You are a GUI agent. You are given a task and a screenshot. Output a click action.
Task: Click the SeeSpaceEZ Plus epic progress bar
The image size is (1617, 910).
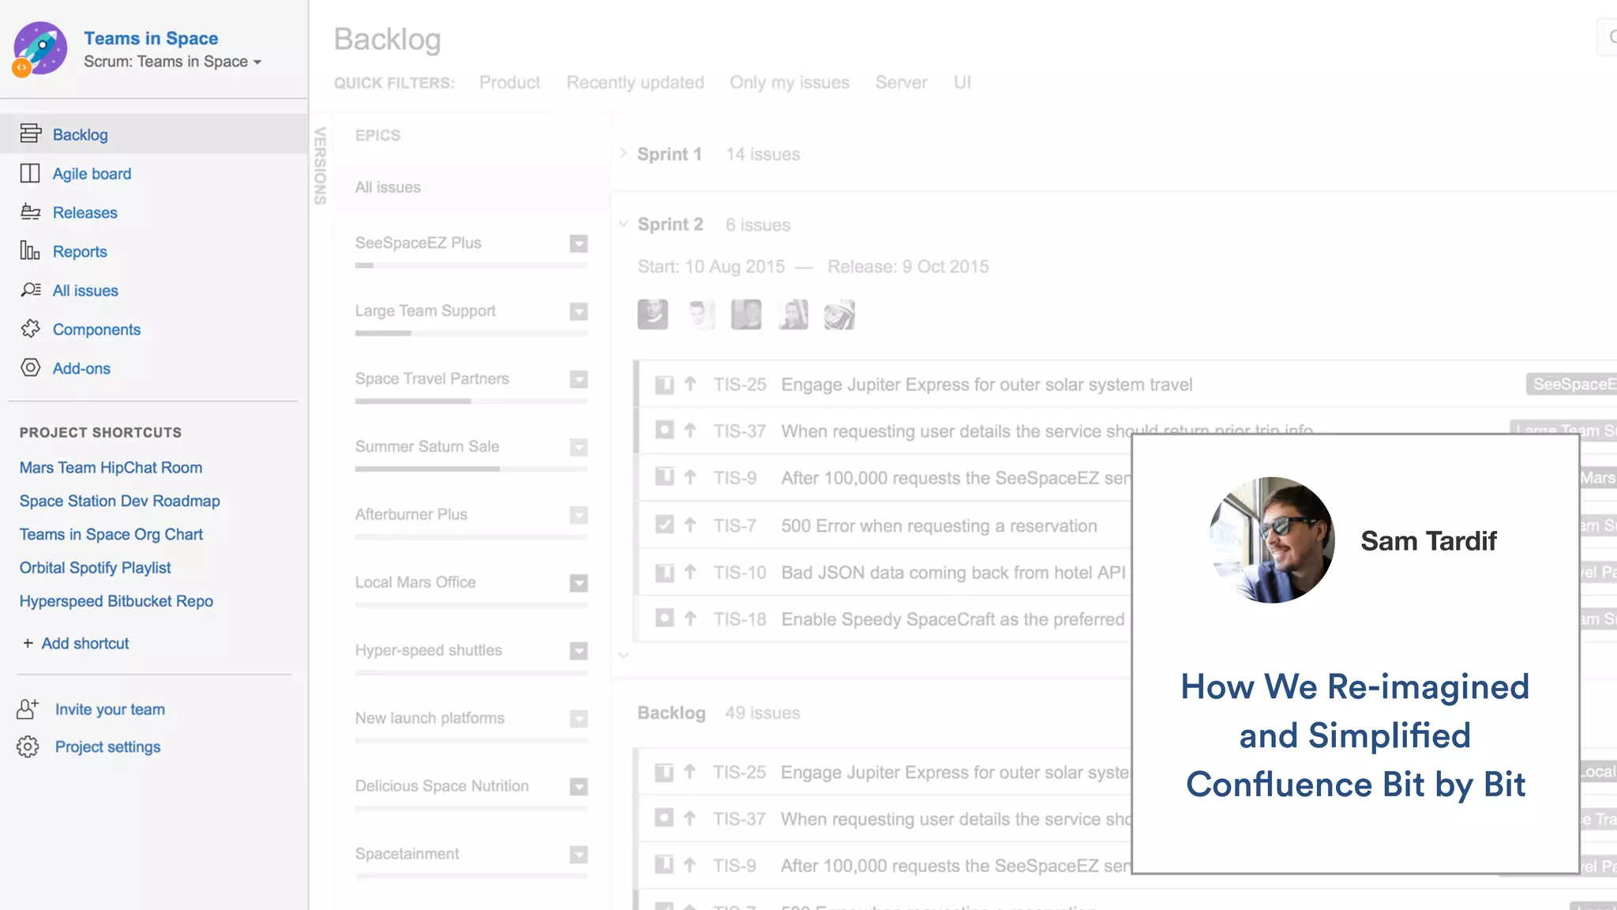(471, 265)
